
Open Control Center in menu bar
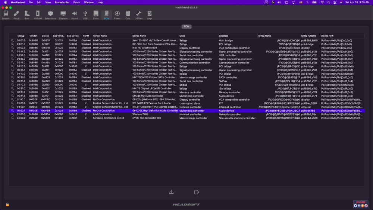coord(335,2)
